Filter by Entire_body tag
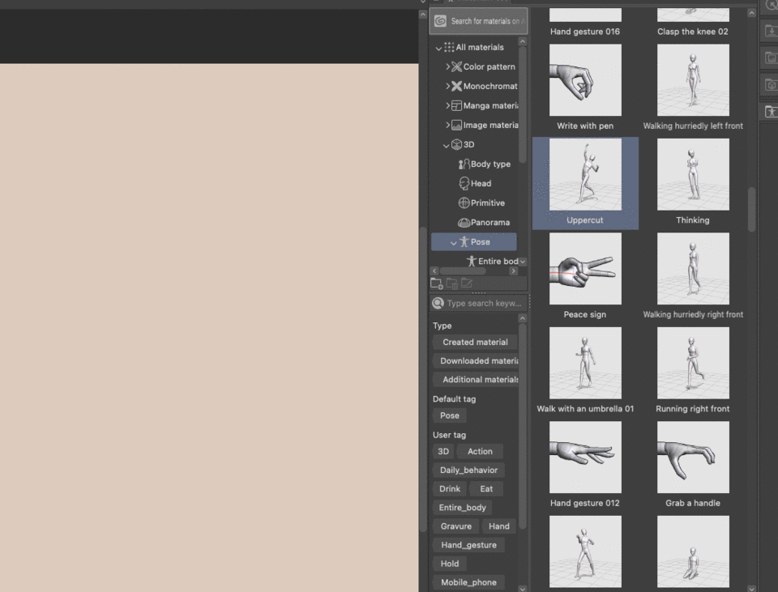 (462, 508)
